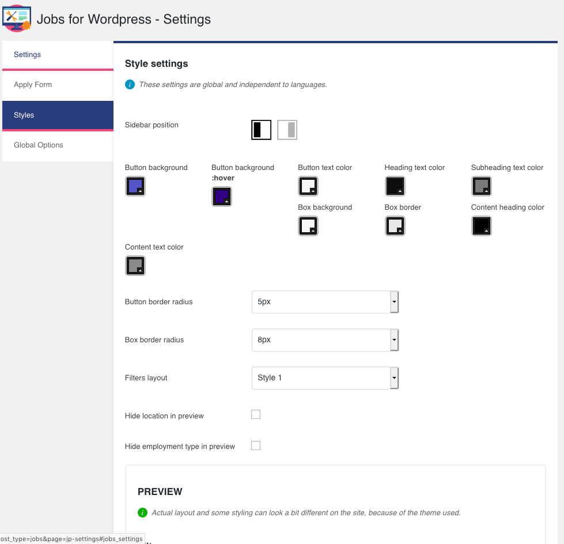This screenshot has width=564, height=544.
Task: Click the Sidebar position label
Action: tap(152, 125)
